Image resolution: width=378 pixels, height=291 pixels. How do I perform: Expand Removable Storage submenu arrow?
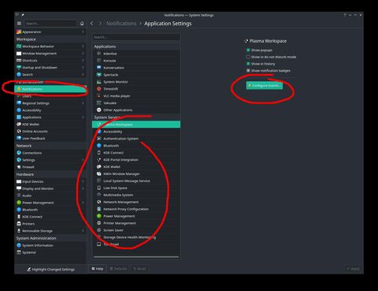[83, 231]
